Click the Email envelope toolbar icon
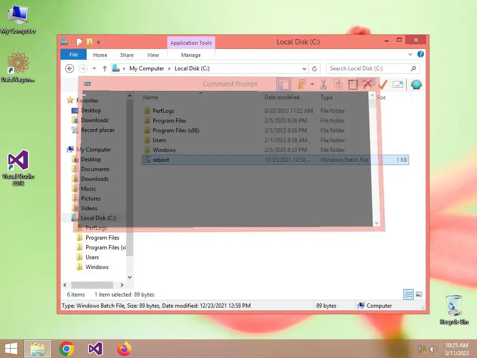The height and width of the screenshot is (358, 477). point(398,84)
